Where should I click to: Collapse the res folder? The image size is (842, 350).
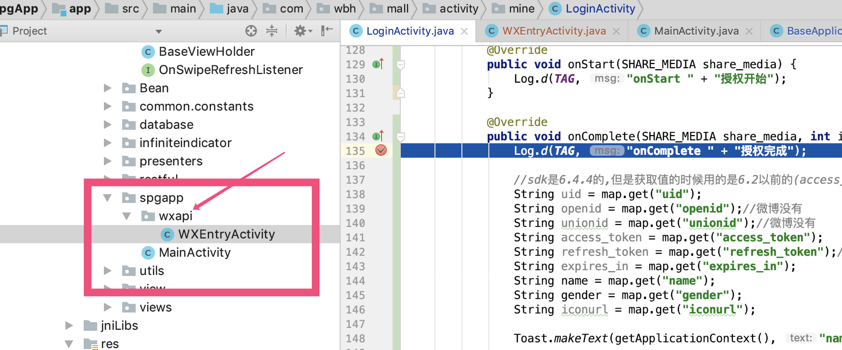pyautogui.click(x=69, y=344)
